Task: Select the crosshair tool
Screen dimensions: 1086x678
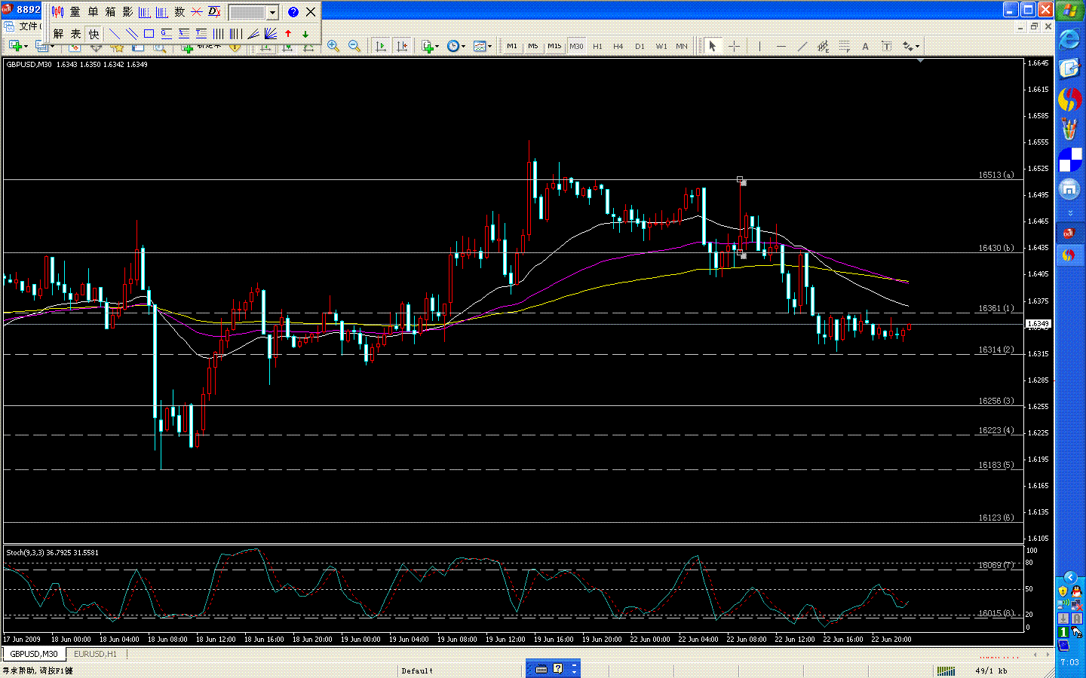Action: coord(734,47)
